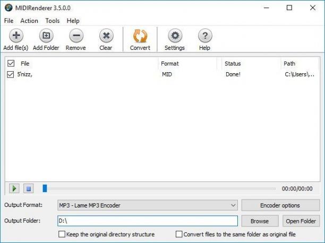Sort by the Path column header
This screenshot has width=325, height=243.
point(289,64)
